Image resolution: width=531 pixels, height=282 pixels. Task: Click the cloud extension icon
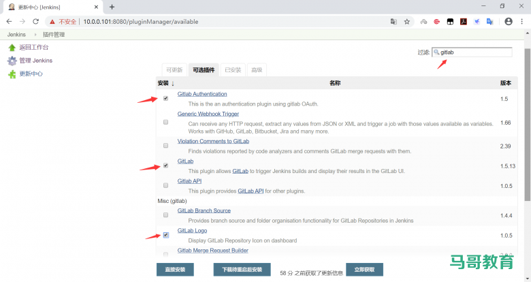click(423, 22)
